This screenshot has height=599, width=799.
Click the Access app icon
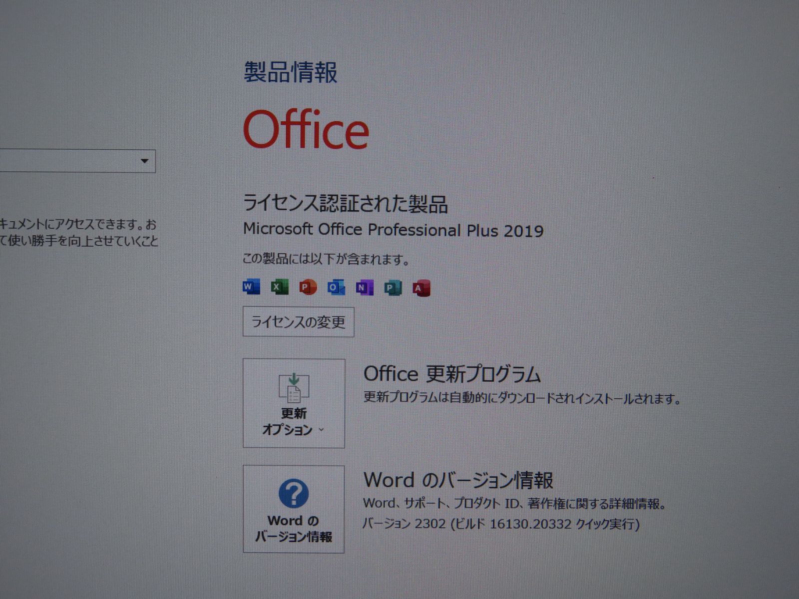421,288
